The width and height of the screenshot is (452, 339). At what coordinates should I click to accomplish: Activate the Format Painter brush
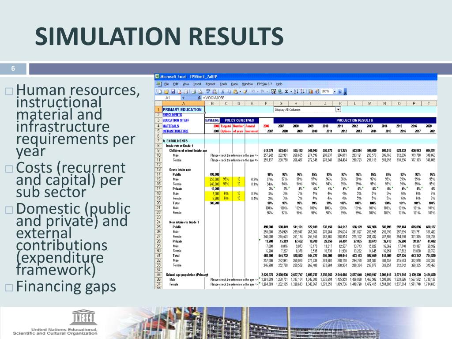pos(245,92)
